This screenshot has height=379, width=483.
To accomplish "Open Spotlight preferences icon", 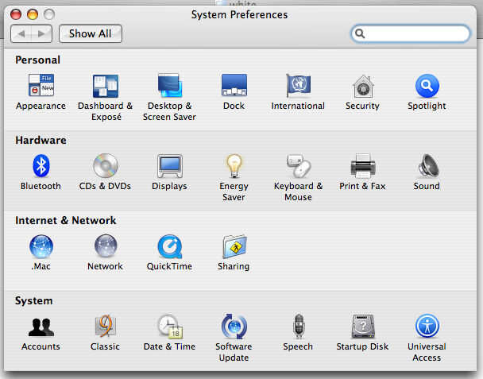I will (427, 86).
